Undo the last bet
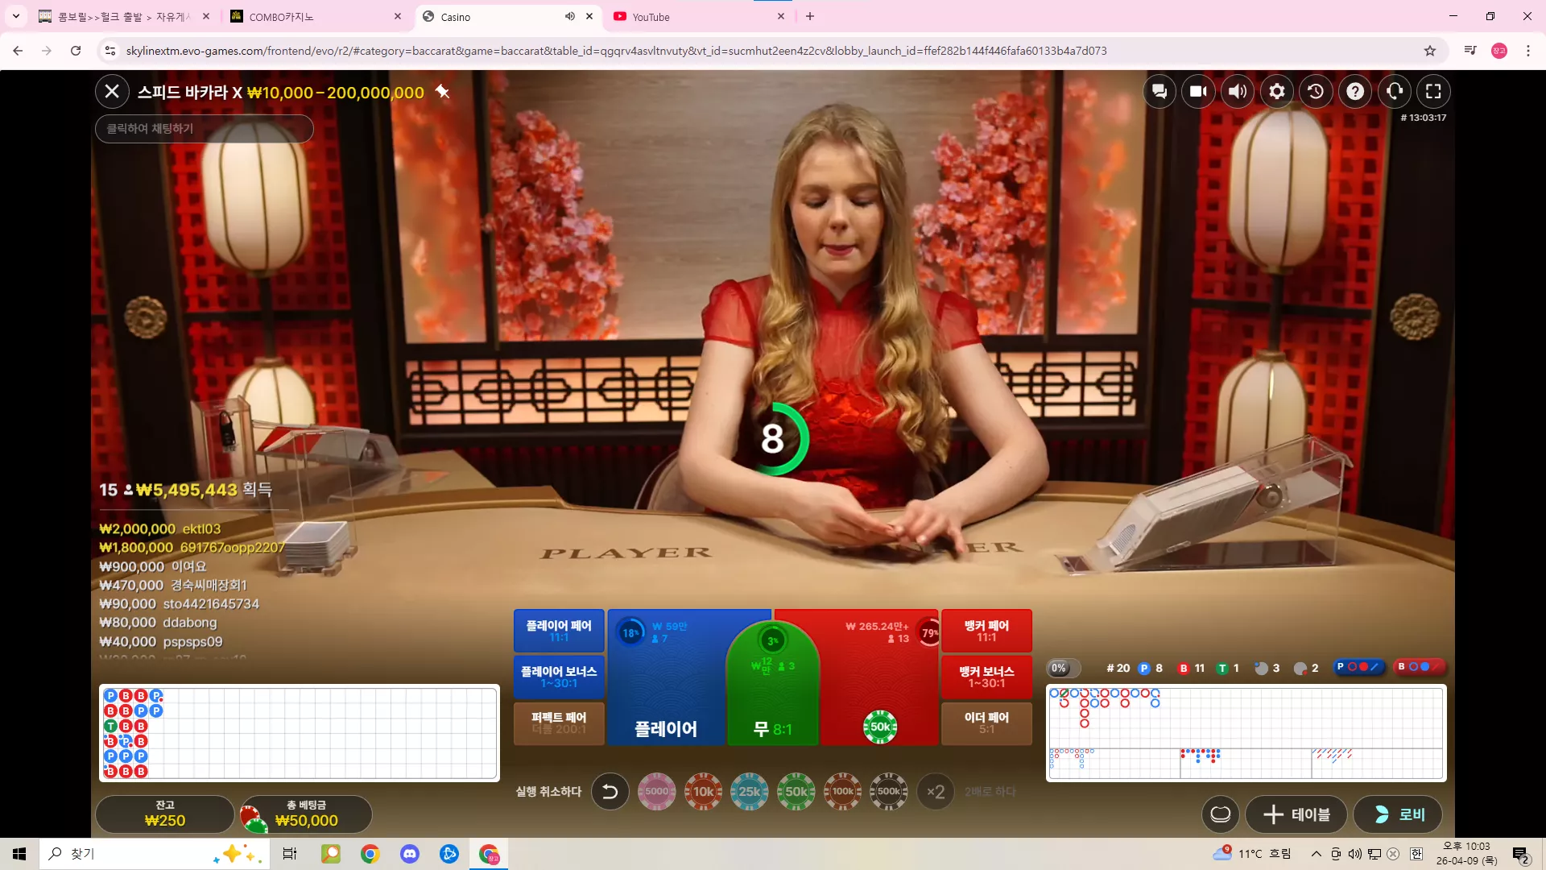The height and width of the screenshot is (870, 1546). [610, 792]
